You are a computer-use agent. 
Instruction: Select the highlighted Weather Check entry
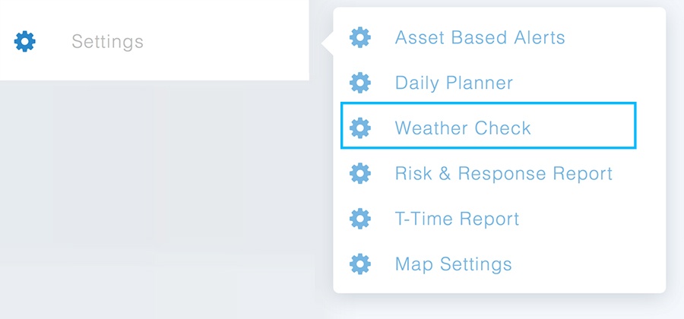[x=488, y=126]
